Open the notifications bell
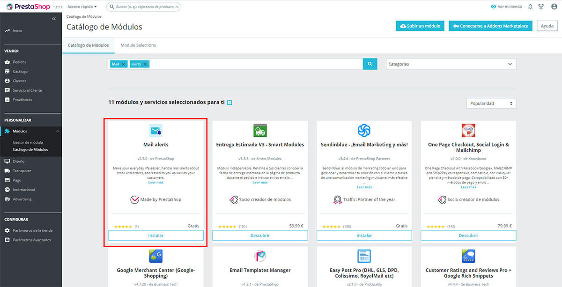 pos(531,7)
